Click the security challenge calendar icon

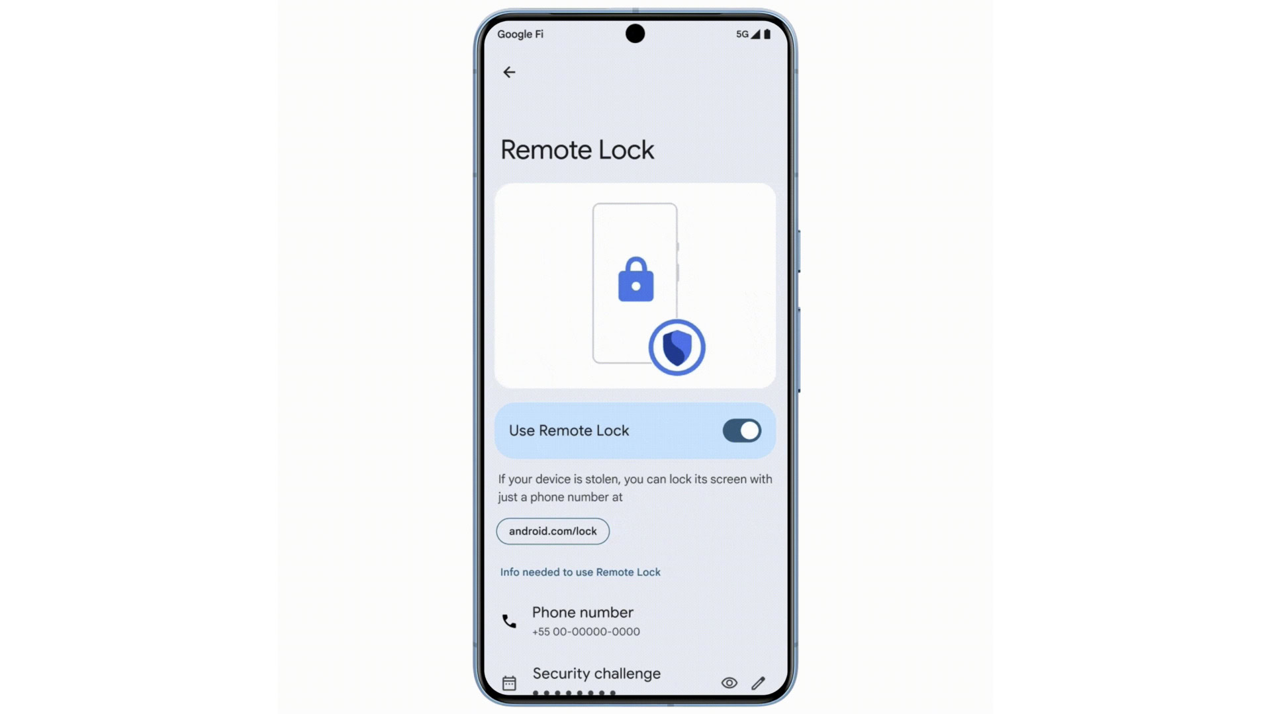[510, 683]
